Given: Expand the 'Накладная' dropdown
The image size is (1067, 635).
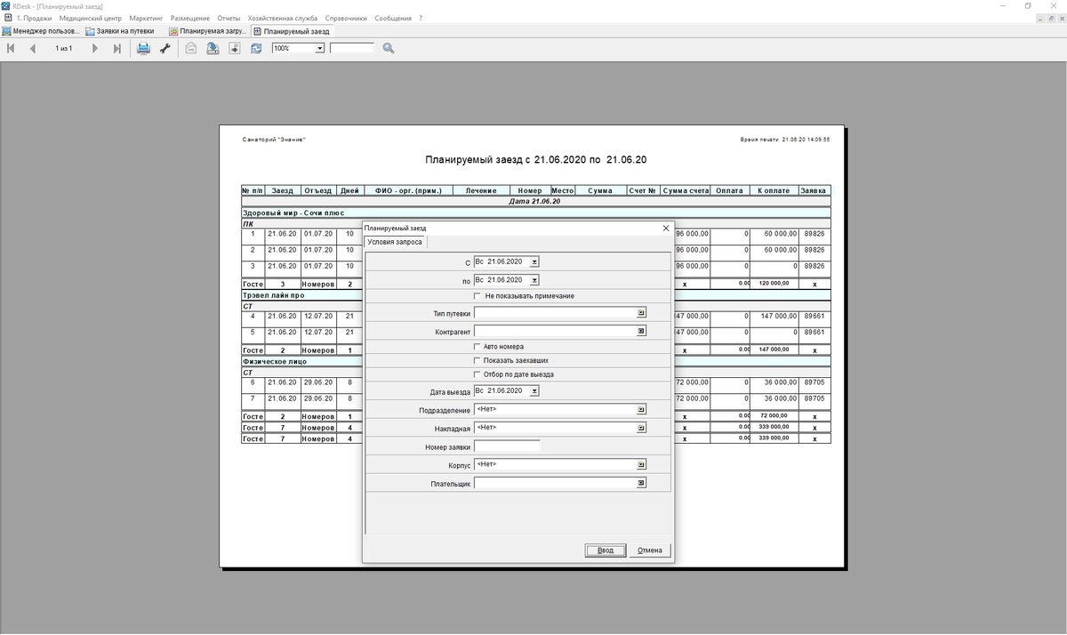Looking at the screenshot, I should [x=641, y=428].
